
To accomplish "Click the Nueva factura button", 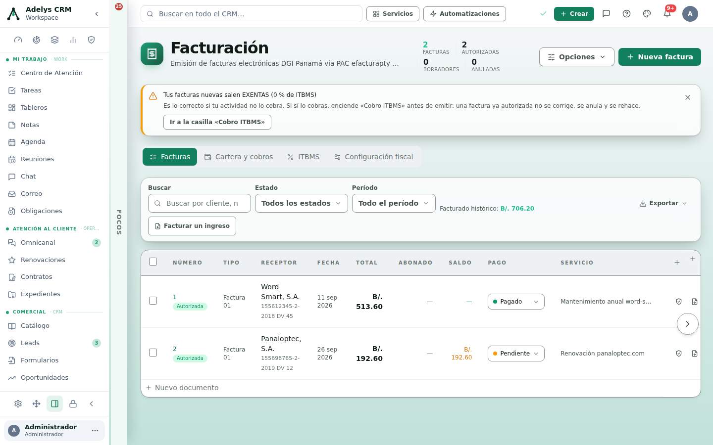I will click(660, 57).
